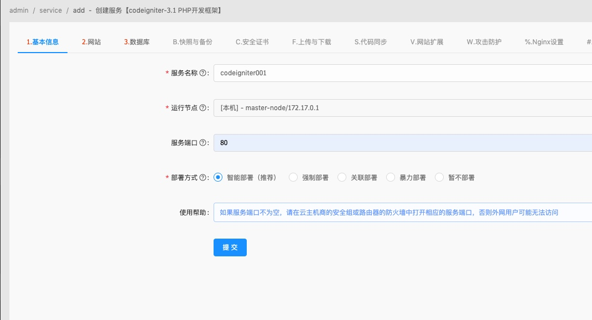Click help icon beside 服务名称

click(202, 73)
